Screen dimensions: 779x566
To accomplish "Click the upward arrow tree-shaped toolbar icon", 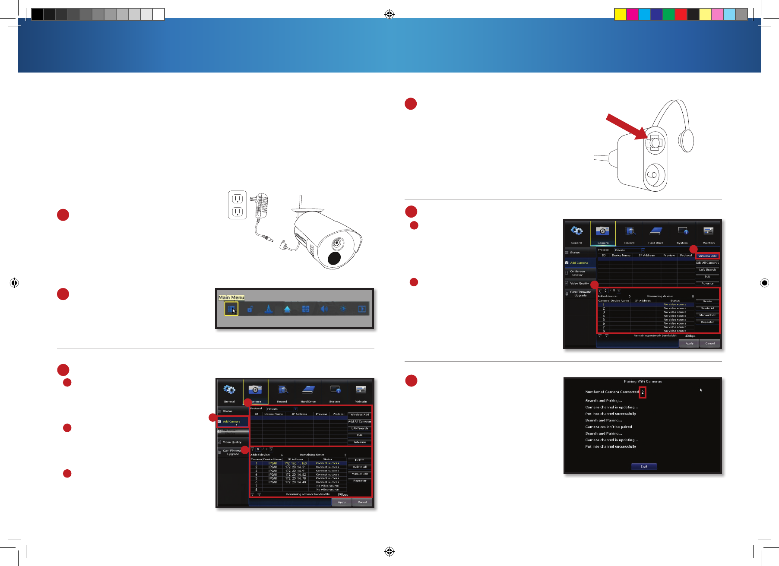I will pyautogui.click(x=287, y=309).
